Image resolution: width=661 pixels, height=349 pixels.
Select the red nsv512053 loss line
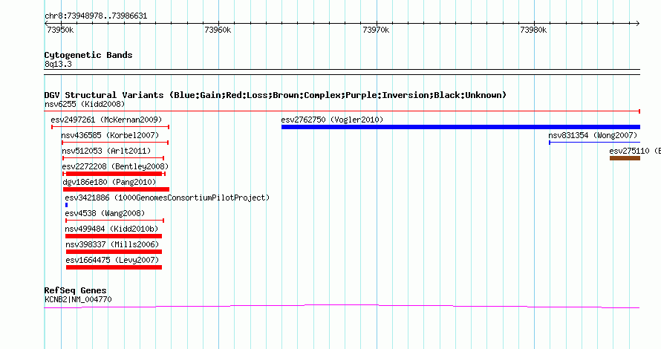pyautogui.click(x=113, y=158)
